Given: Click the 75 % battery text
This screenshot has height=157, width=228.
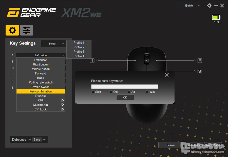Looking at the screenshot, I should 216,22.
